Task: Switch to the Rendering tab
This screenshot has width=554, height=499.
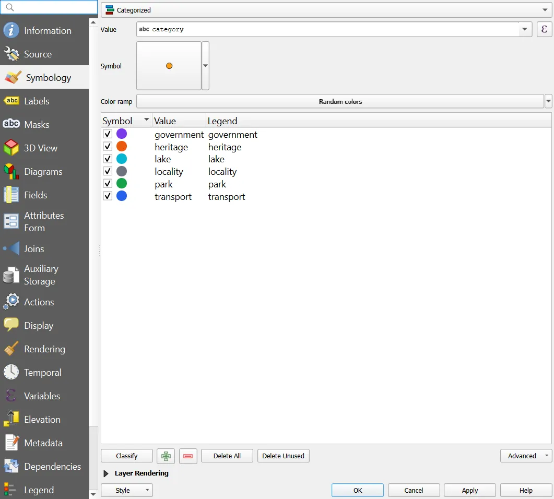Action: pos(44,349)
